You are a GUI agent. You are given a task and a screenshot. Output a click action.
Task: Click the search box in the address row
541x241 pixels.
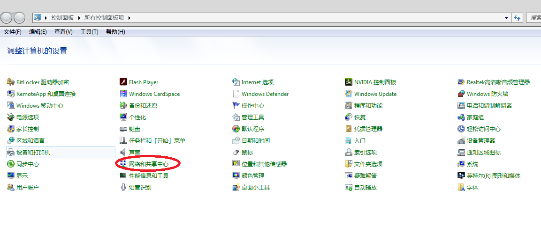pos(533,18)
